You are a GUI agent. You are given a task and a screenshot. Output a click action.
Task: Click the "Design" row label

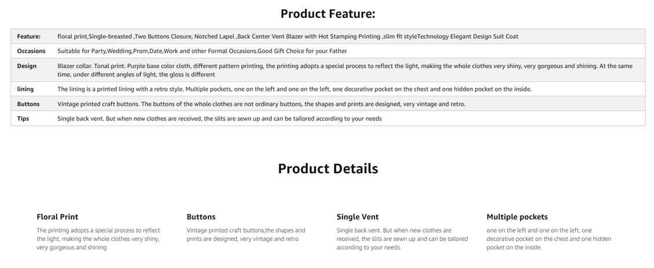tap(27, 66)
